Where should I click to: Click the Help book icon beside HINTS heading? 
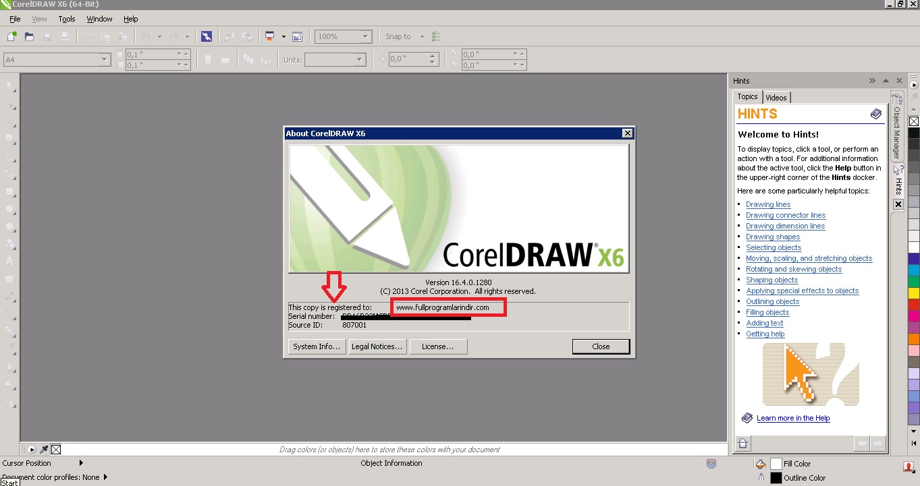tap(876, 114)
